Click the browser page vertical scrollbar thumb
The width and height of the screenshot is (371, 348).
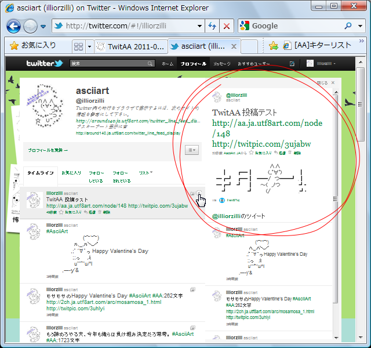tap(361, 104)
